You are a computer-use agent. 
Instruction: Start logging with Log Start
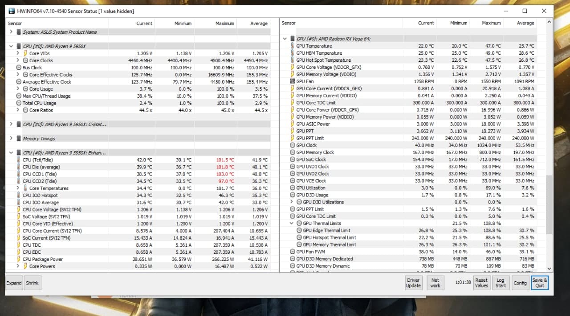coord(501,283)
